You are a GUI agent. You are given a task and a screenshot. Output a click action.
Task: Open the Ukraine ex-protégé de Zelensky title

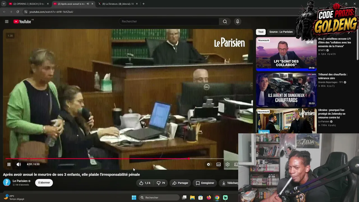332,114
